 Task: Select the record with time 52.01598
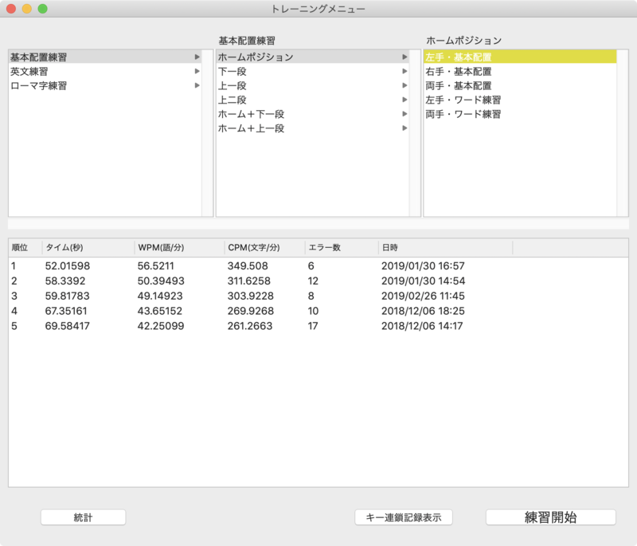[x=318, y=266]
